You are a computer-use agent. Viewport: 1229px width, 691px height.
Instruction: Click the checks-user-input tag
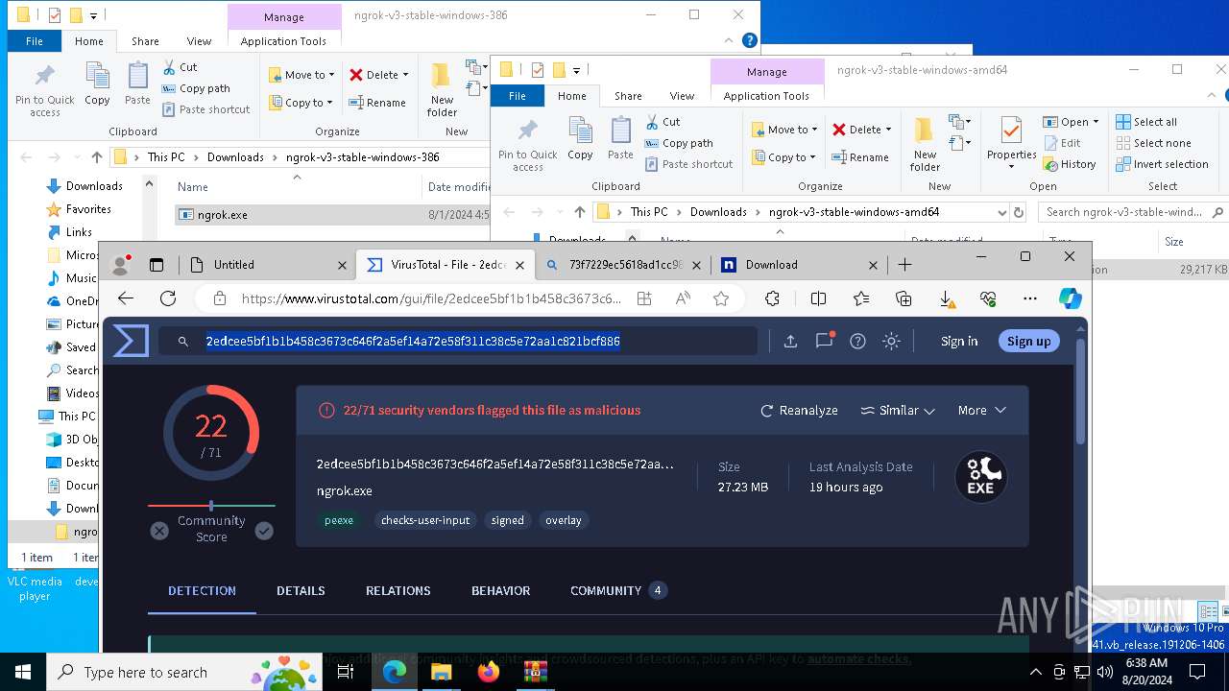(x=425, y=520)
